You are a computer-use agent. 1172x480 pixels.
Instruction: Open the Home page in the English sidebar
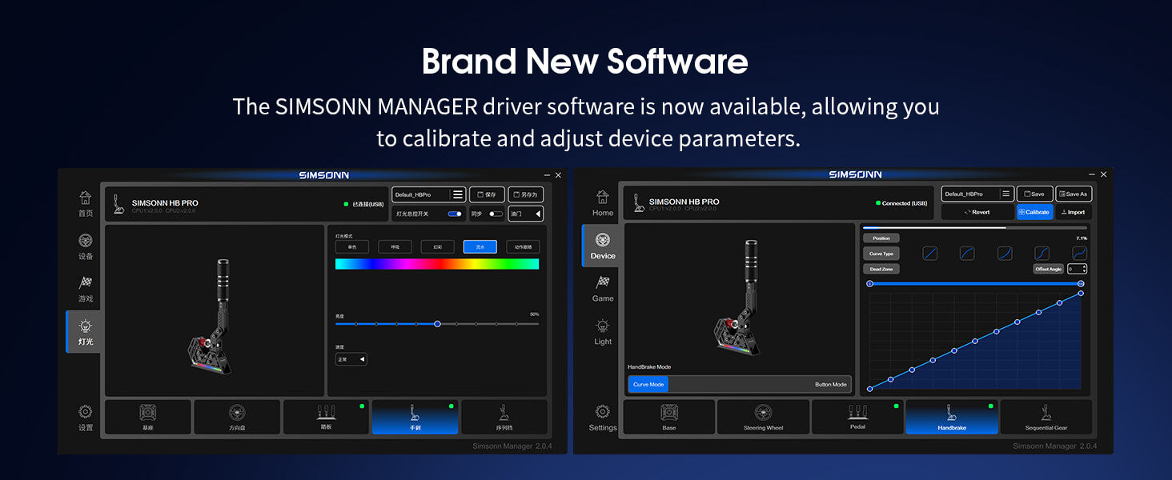(x=602, y=202)
